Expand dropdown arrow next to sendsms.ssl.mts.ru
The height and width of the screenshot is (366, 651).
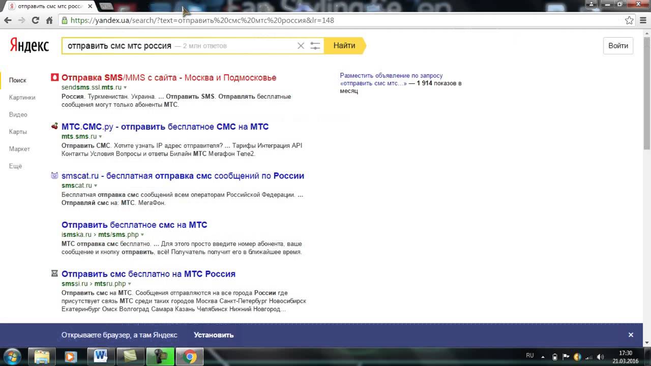coord(125,88)
